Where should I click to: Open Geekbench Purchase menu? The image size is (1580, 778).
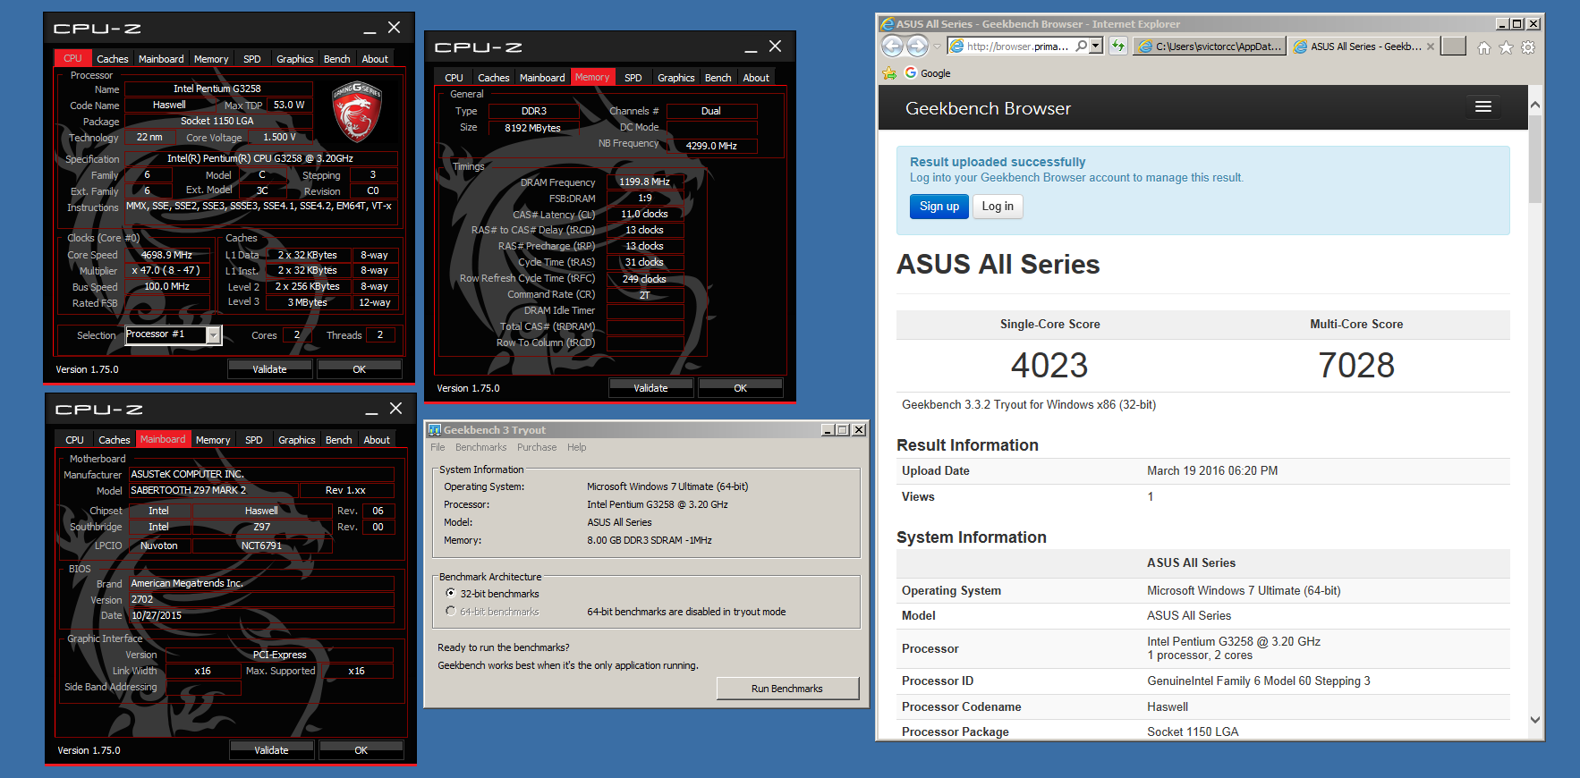(537, 447)
